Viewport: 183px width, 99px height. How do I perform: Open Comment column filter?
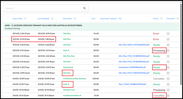(178, 19)
